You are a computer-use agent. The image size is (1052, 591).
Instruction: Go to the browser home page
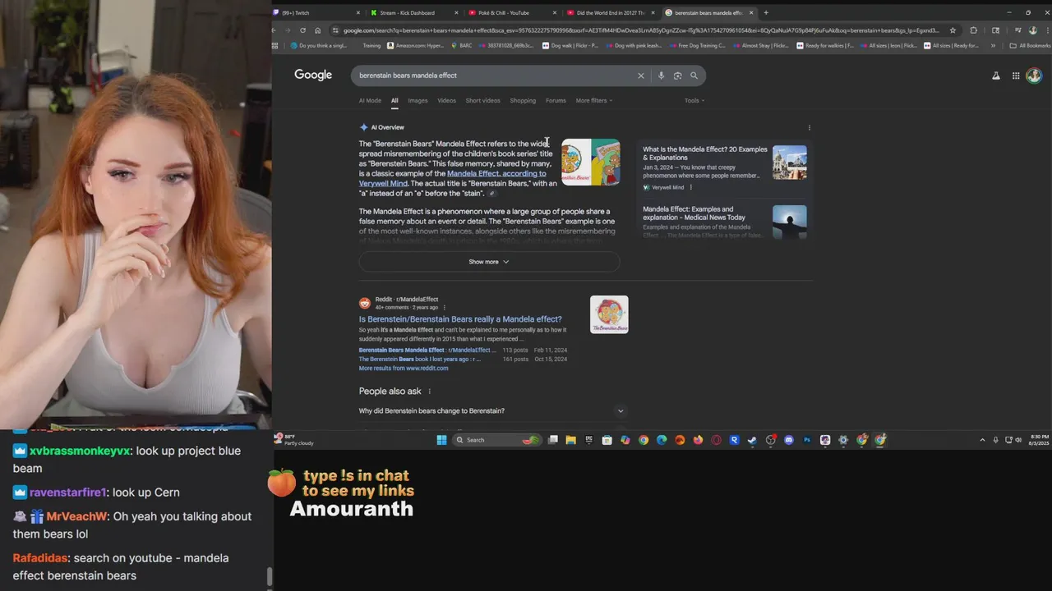pos(318,30)
